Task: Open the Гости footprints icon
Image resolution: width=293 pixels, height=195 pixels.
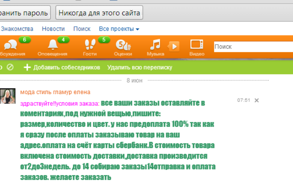Action: click(90, 44)
